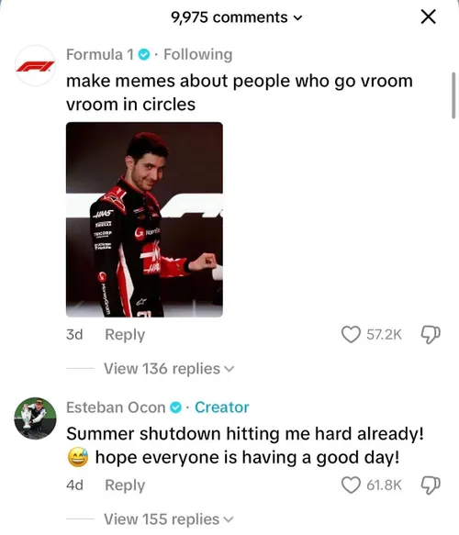
Task: Click the Creator label
Action: [x=222, y=407]
